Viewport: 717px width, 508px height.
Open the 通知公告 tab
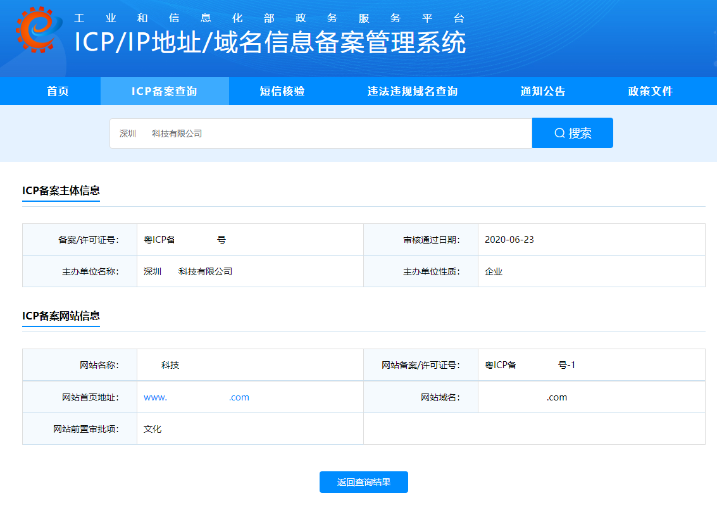click(x=542, y=90)
